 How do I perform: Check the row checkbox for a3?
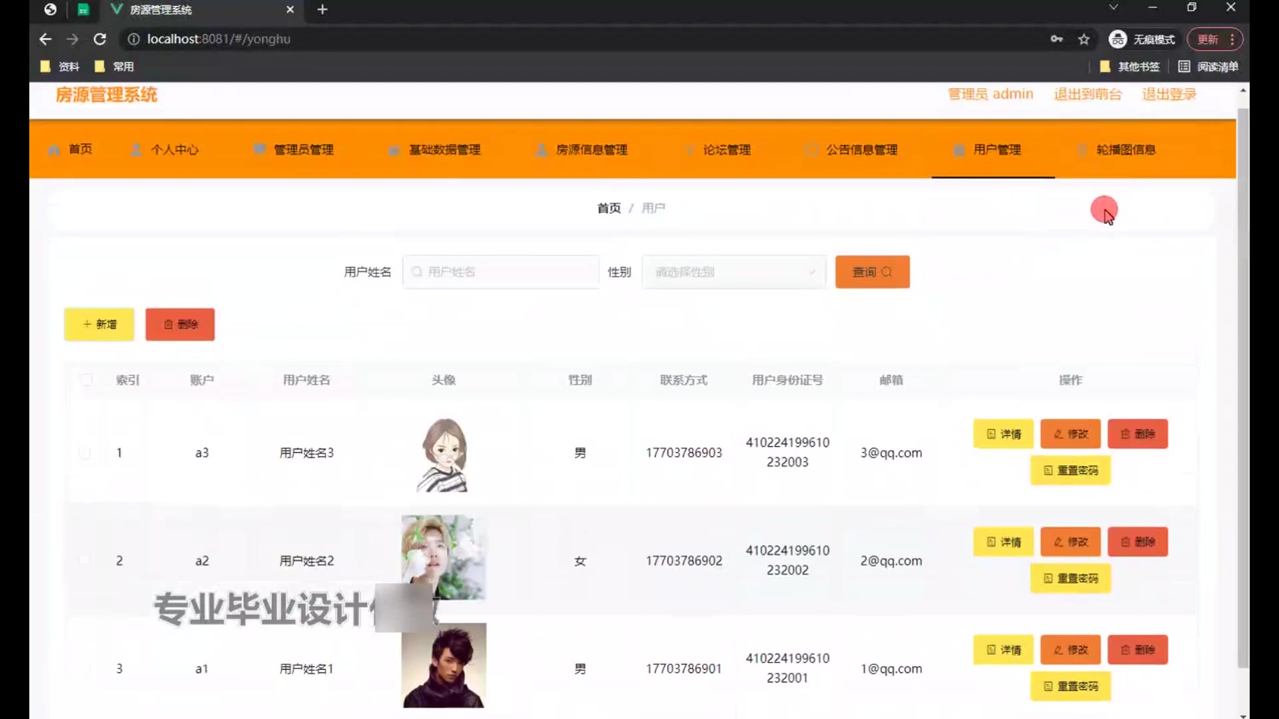pyautogui.click(x=85, y=453)
